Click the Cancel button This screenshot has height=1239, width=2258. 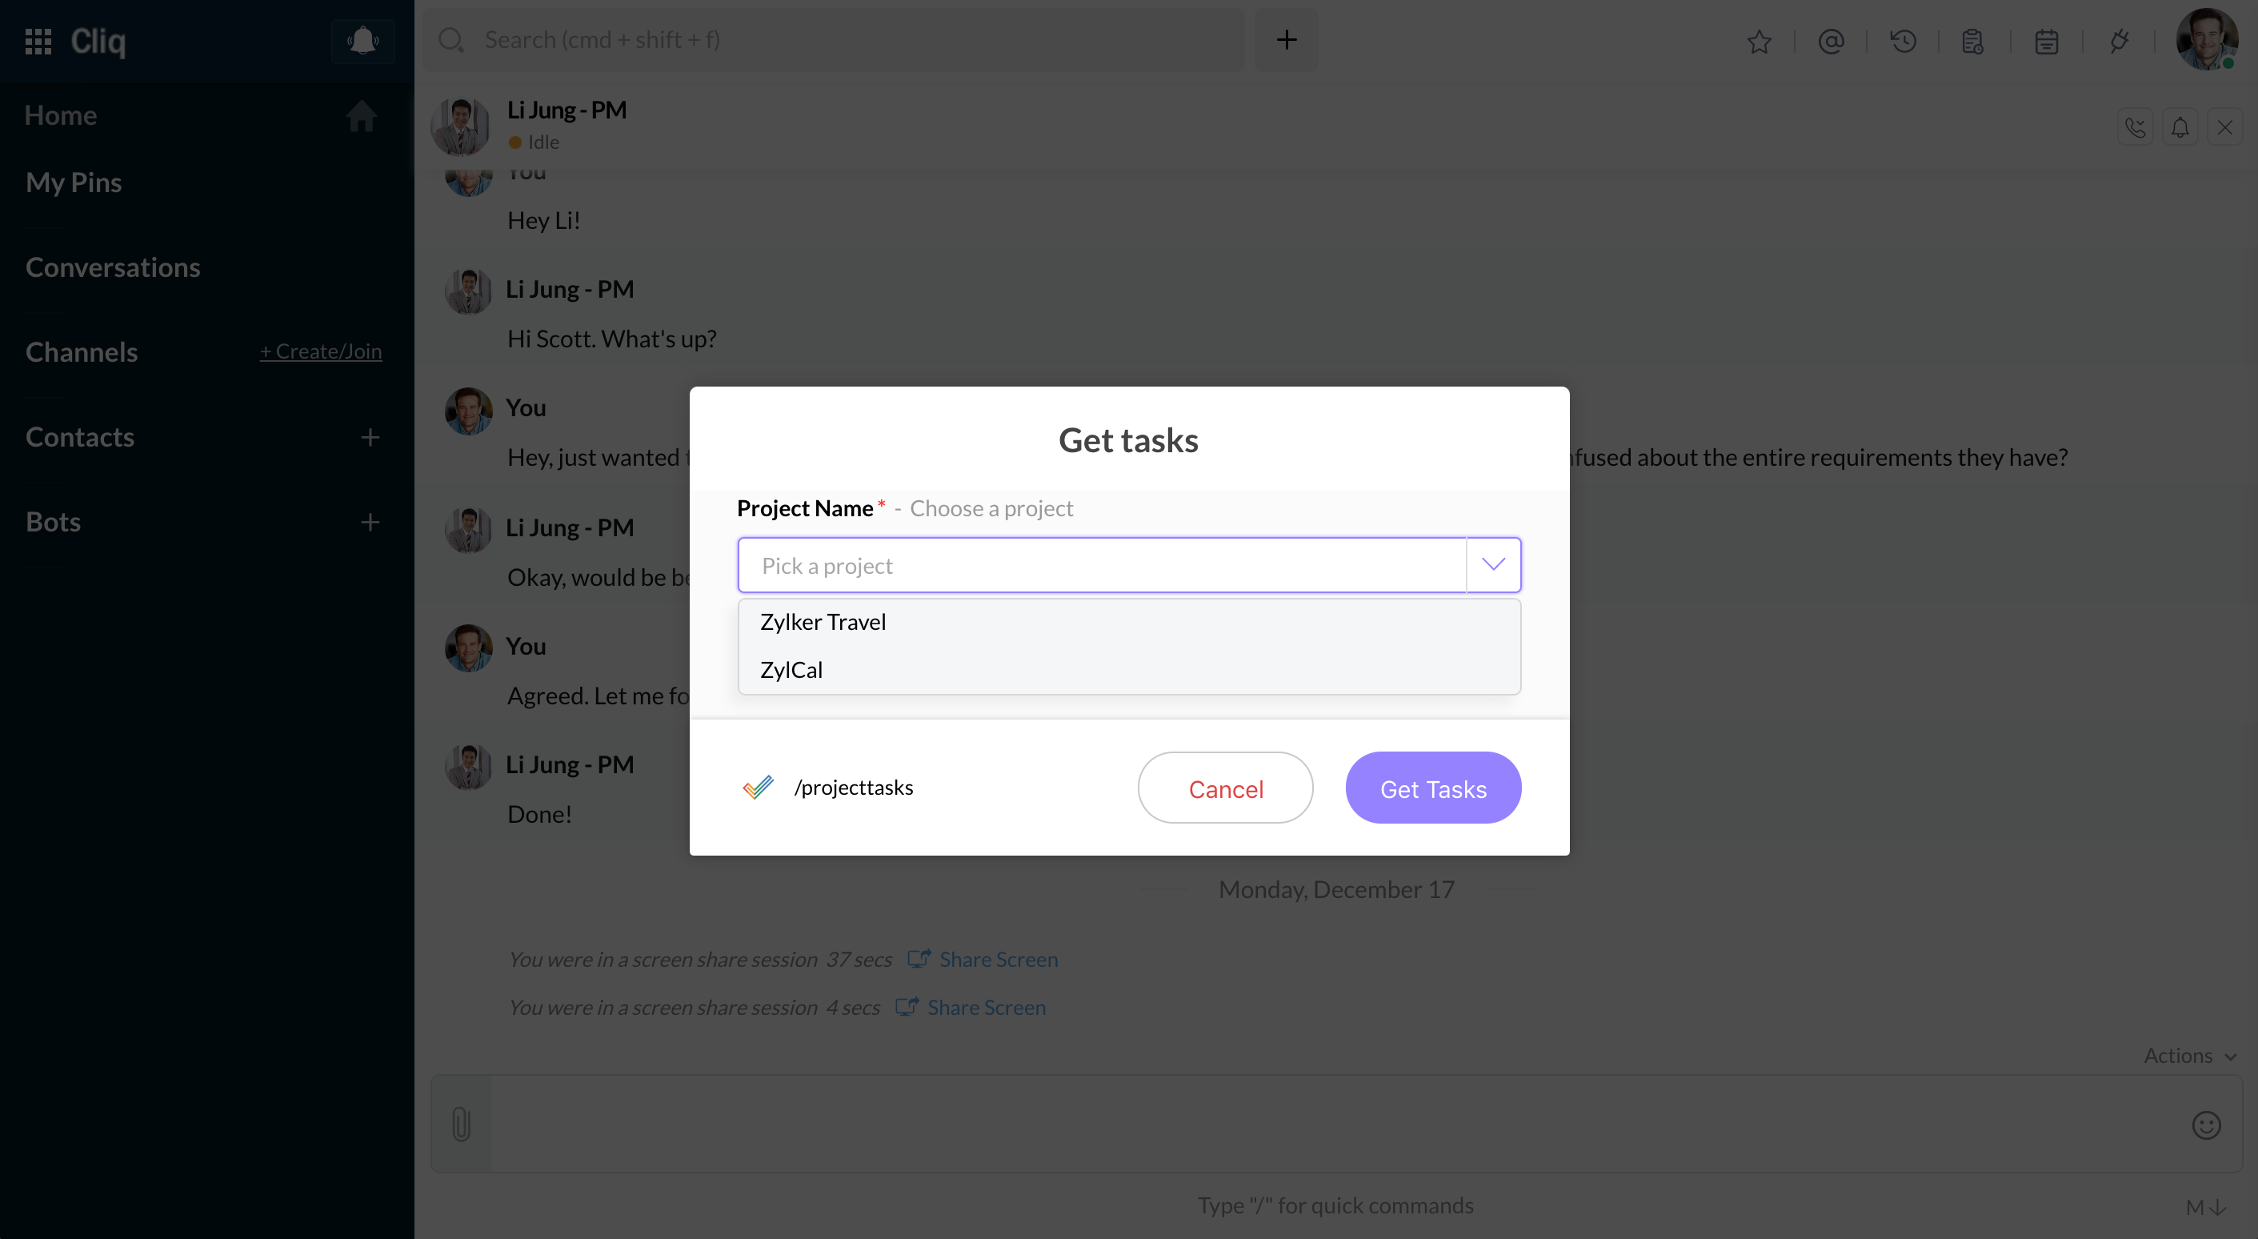pos(1224,788)
